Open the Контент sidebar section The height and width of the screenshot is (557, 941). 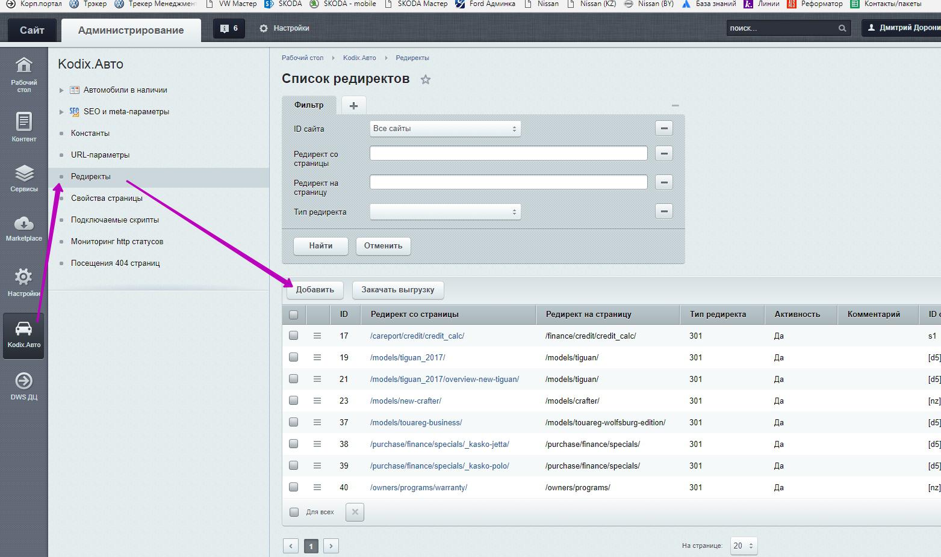coord(23,127)
